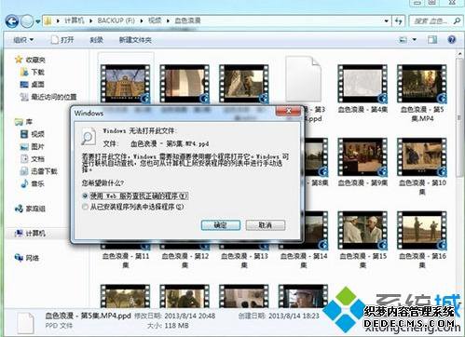The image size is (465, 337).
Task: Click the 血色浪漫 - 第14集 file name
Action: pos(303,261)
